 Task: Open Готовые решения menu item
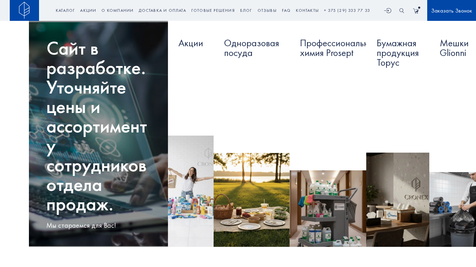[x=213, y=10]
